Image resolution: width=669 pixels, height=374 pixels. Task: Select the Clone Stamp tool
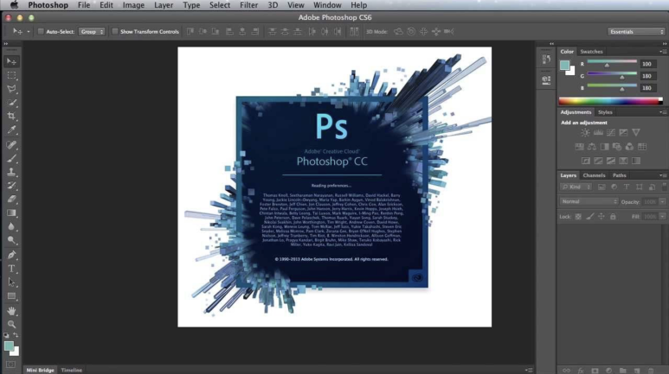point(11,172)
